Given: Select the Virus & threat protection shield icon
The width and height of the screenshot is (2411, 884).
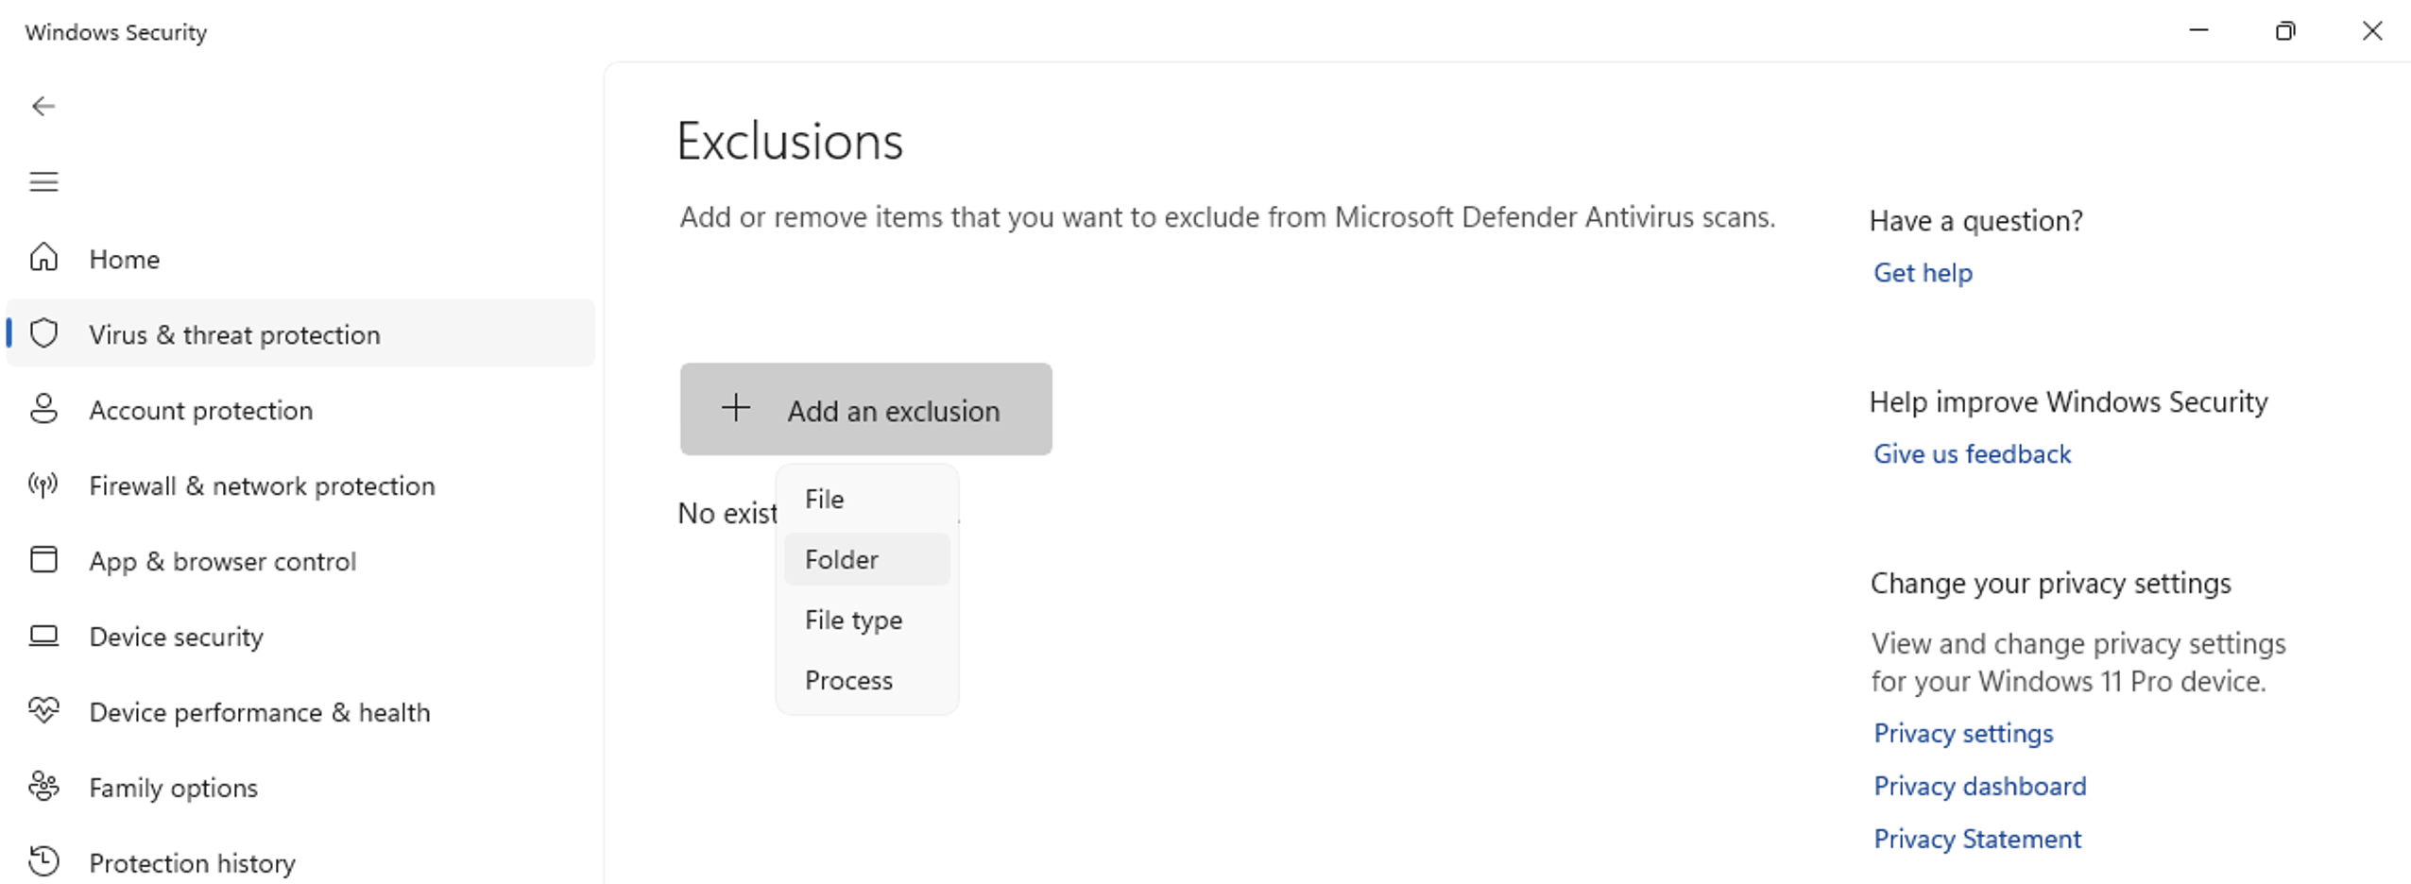Looking at the screenshot, I should point(43,333).
